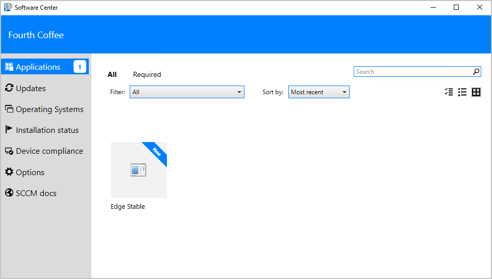Click the Applications grid icon in sidebar
The height and width of the screenshot is (279, 492).
pos(9,67)
